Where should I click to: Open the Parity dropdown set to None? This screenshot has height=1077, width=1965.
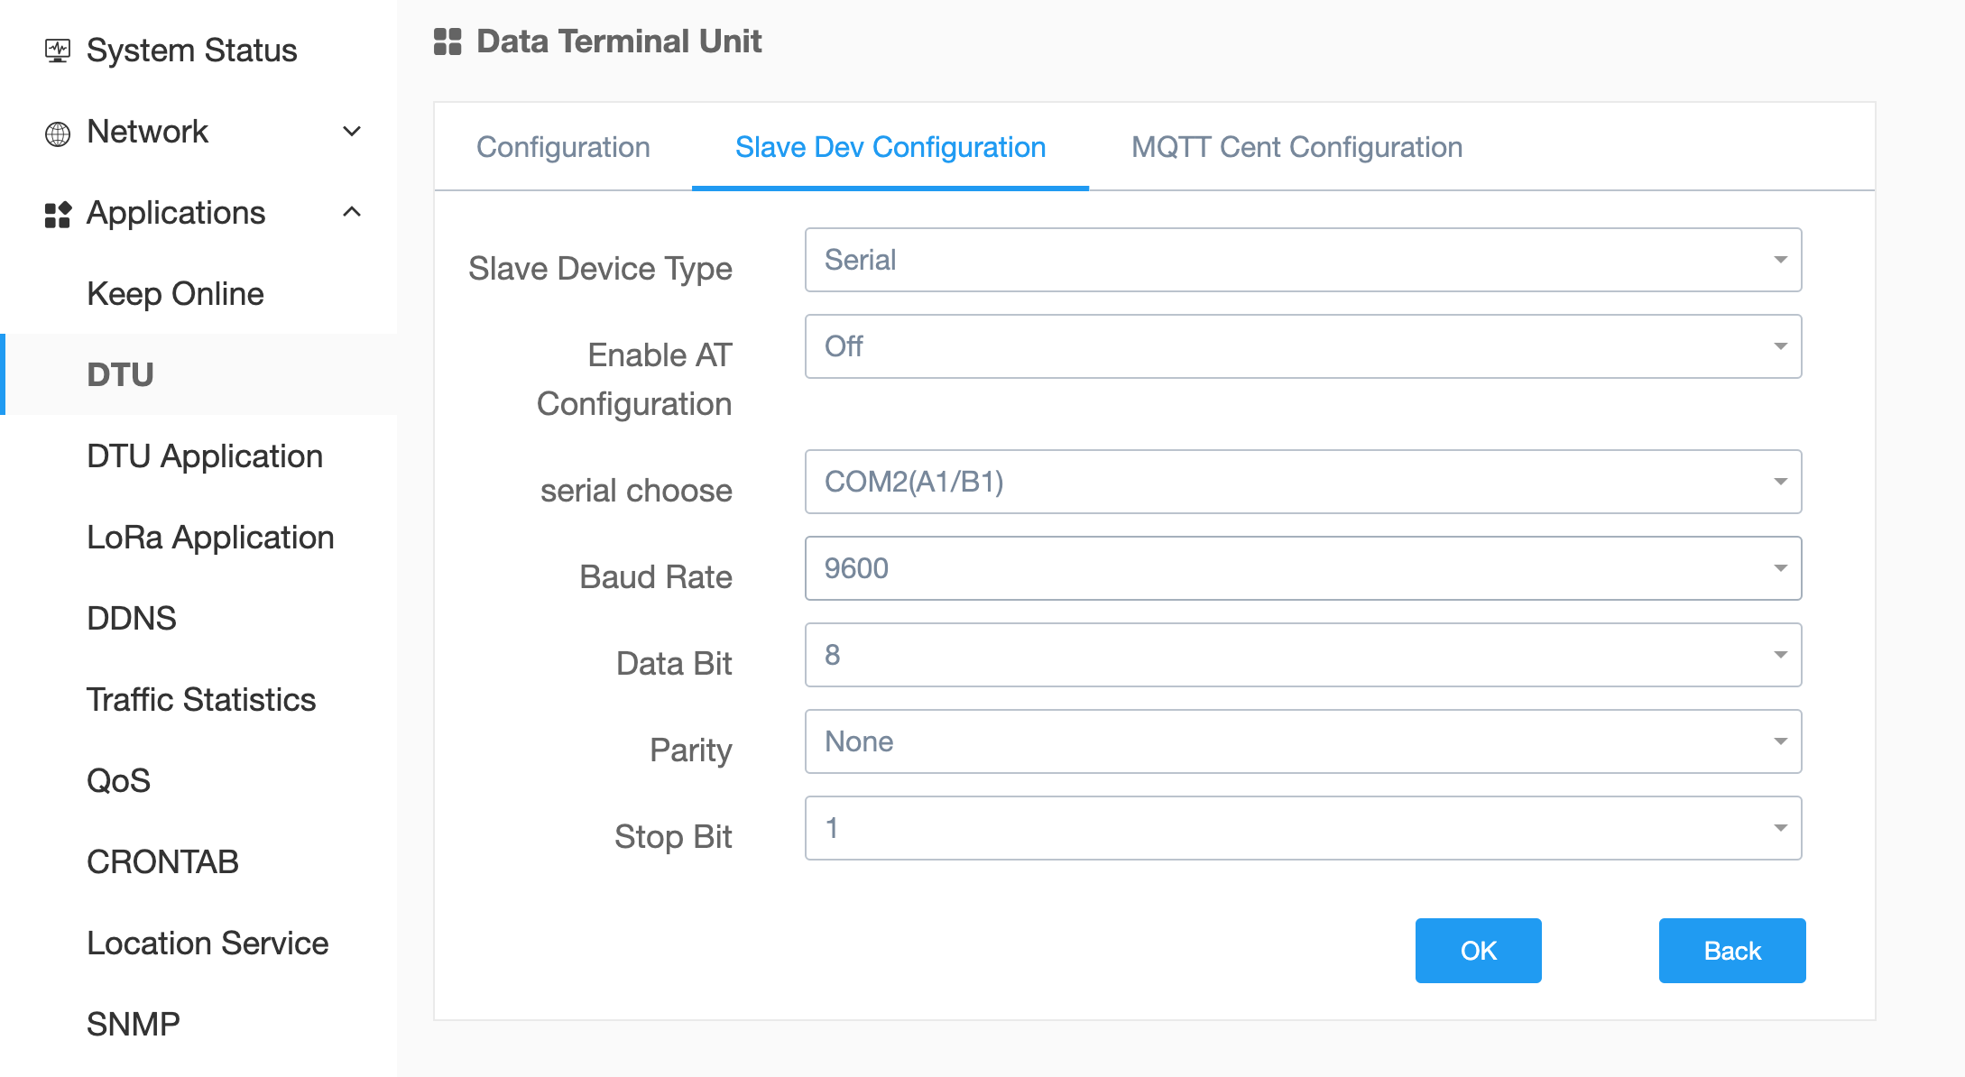click(1303, 741)
